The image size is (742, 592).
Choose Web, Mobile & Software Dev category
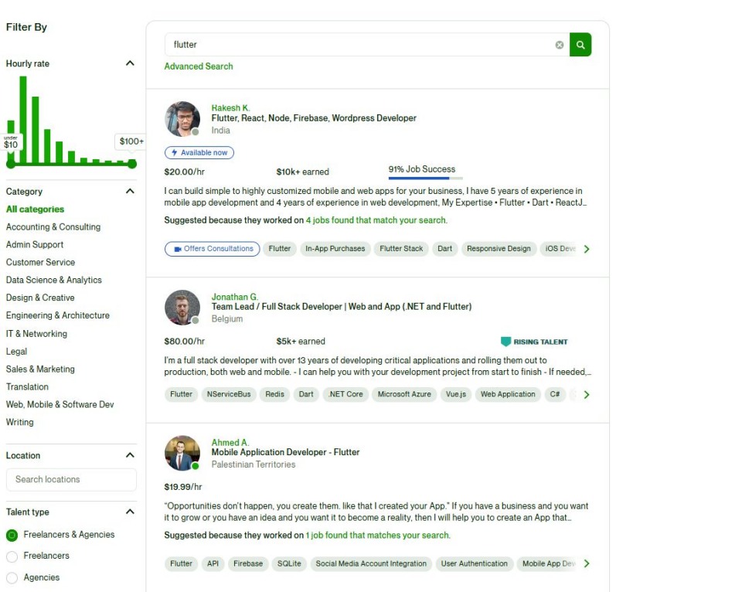click(60, 404)
